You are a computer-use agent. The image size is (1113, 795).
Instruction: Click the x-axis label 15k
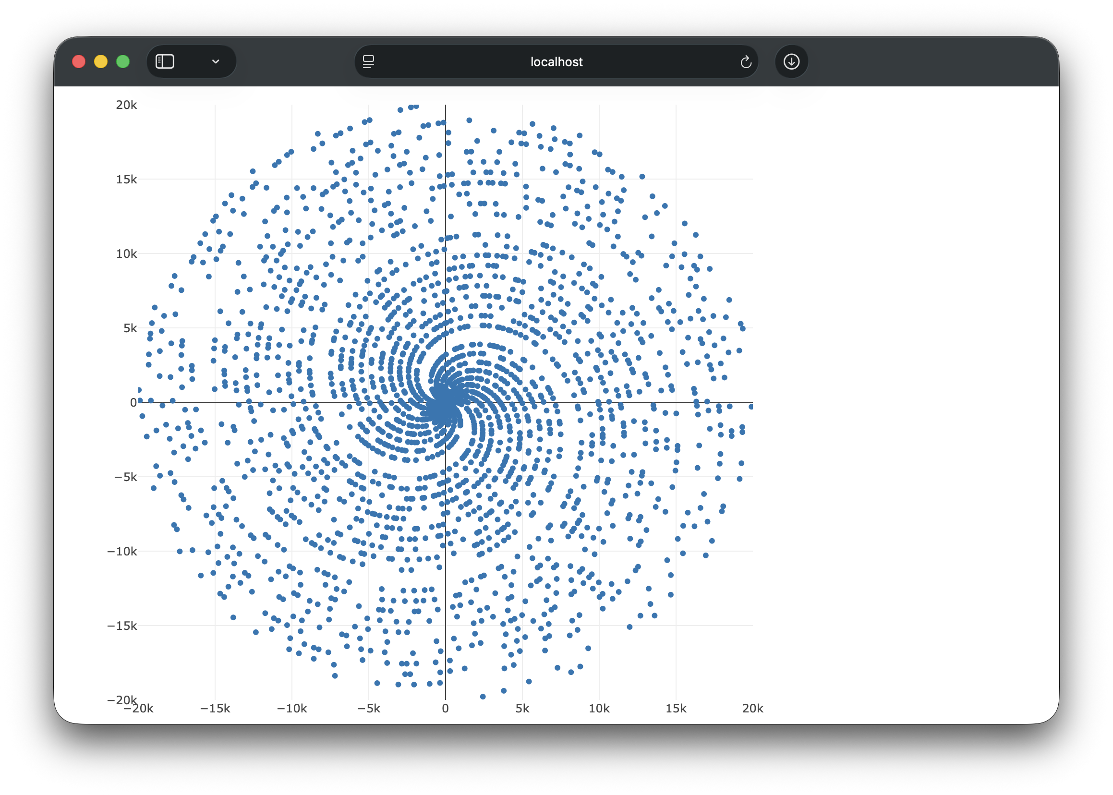[x=676, y=709]
